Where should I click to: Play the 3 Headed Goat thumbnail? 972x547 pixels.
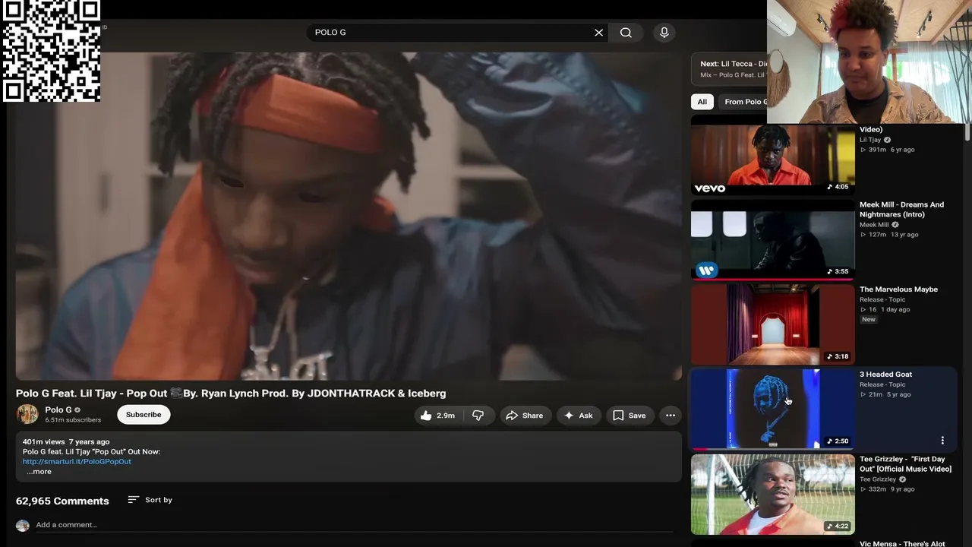(773, 409)
